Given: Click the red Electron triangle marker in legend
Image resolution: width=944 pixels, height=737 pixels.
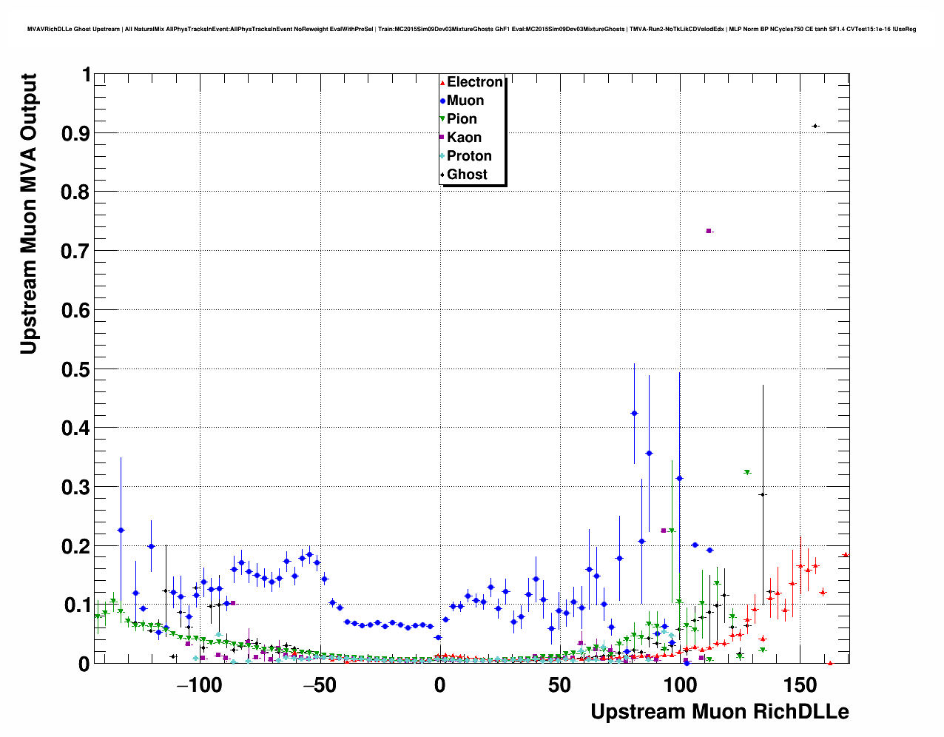Looking at the screenshot, I should pos(442,83).
